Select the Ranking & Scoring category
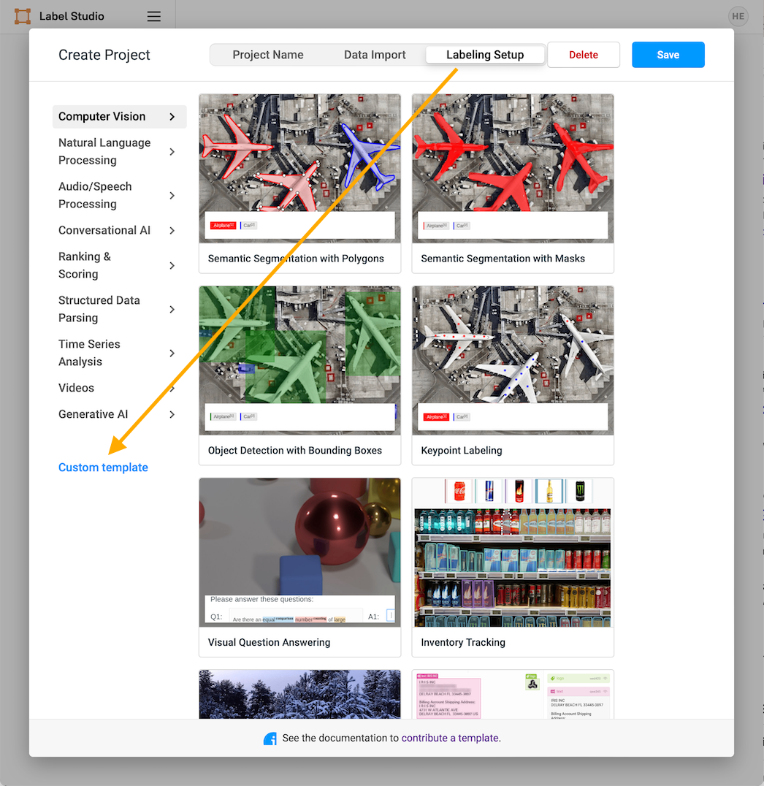 point(85,266)
